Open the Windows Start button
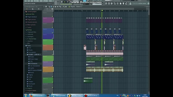This screenshot has width=173, height=97. (x=26, y=96)
